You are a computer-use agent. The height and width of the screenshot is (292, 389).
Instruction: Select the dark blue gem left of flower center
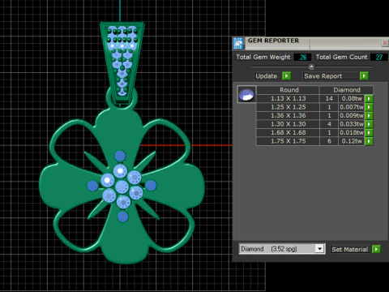(x=92, y=186)
